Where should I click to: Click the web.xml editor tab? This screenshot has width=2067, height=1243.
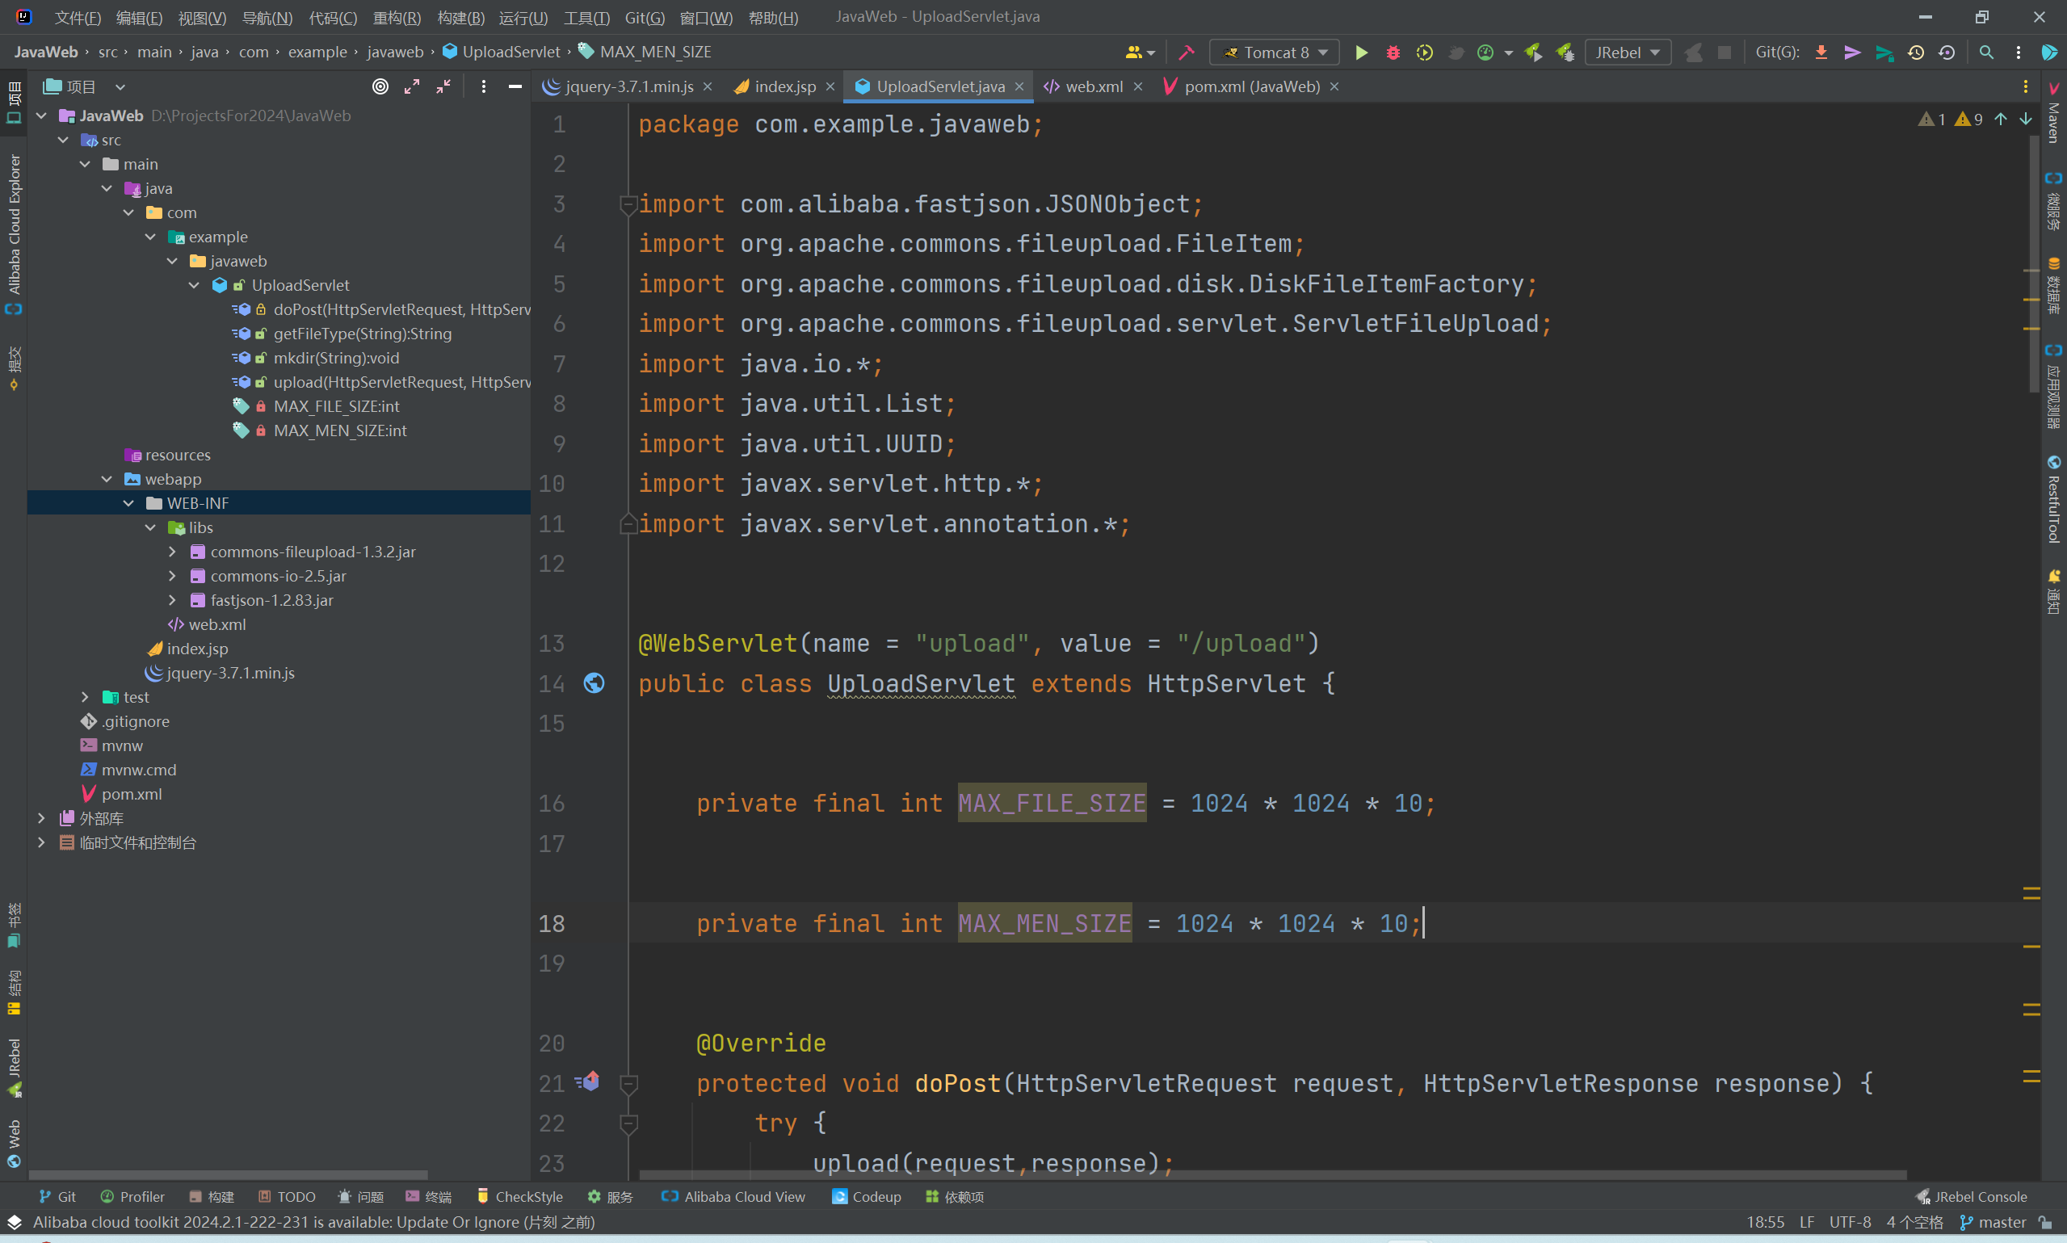point(1091,87)
